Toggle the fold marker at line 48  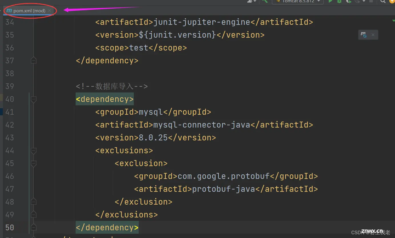(34, 202)
